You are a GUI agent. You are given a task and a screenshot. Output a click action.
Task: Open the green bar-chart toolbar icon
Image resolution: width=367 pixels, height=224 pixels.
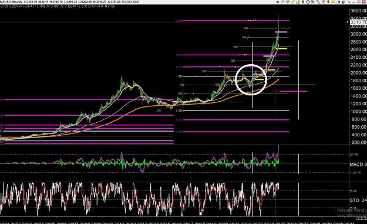(298, 2)
